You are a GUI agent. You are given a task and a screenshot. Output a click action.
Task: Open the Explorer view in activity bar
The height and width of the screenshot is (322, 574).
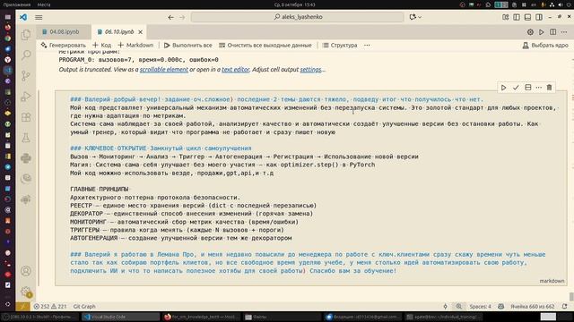click(26, 35)
